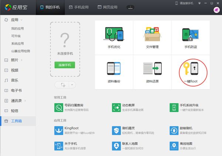Launch the KingRoot tool
The height and width of the screenshot is (156, 222).
[74, 131]
